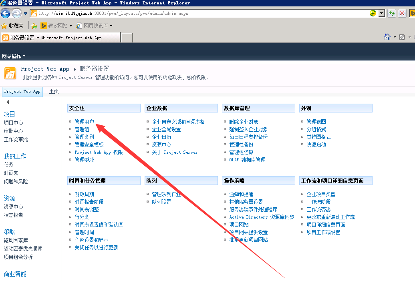Viewport: 415px width, 281px height.
Task: Open the recent pages dropdown arrow
Action: click(x=25, y=13)
